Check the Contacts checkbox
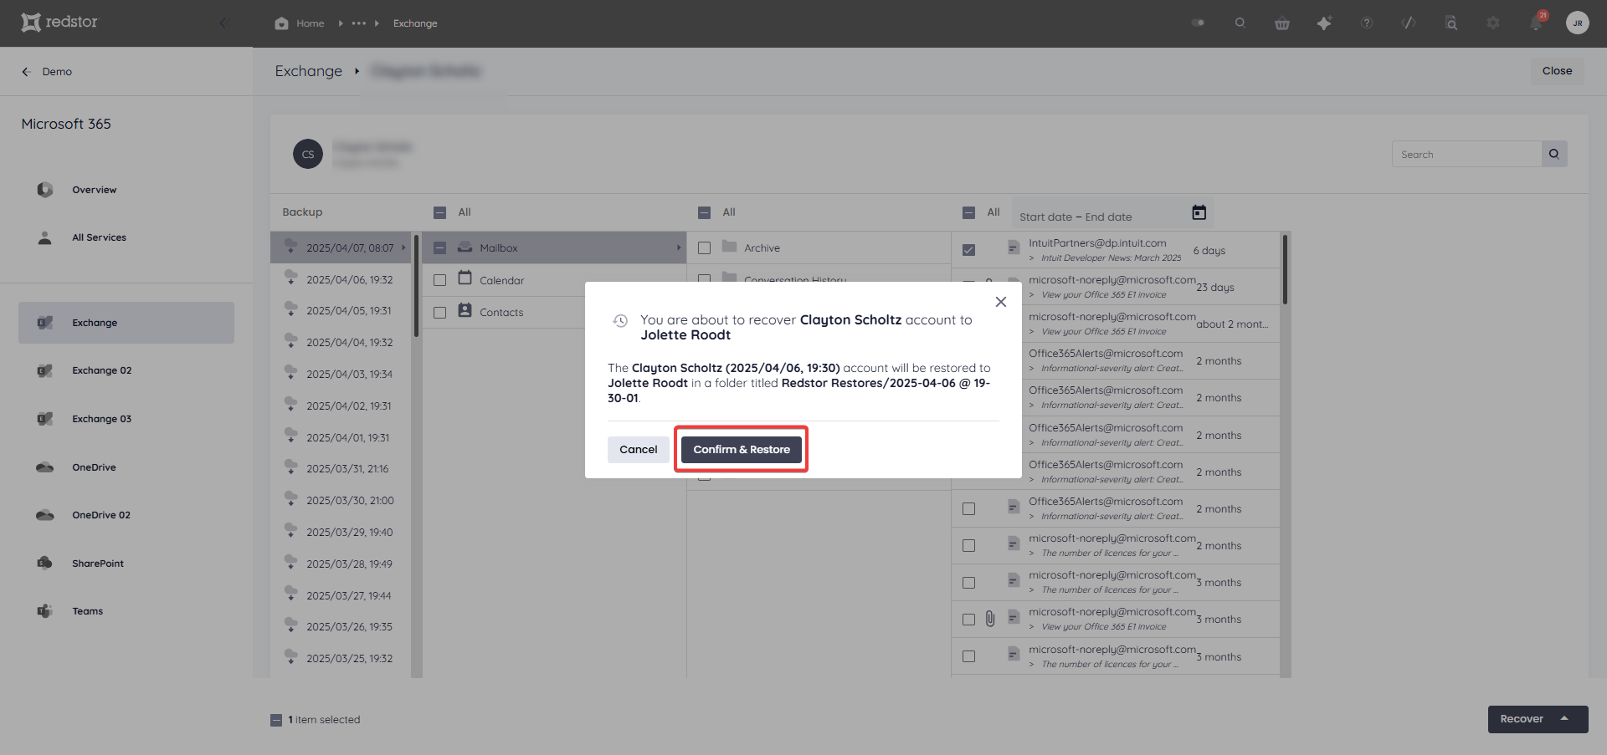The image size is (1607, 755). (x=439, y=313)
